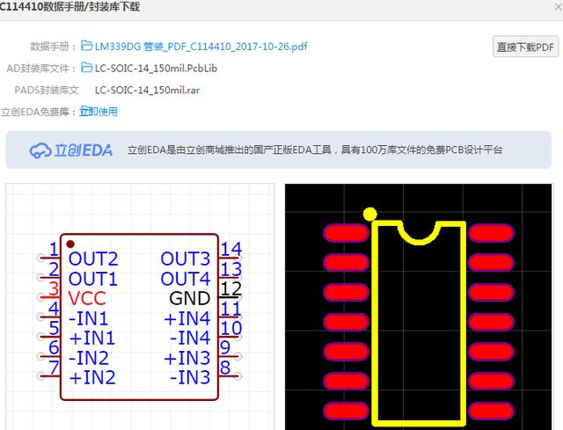Click the OUT1 pin label
This screenshot has width=563, height=430.
pyautogui.click(x=93, y=279)
